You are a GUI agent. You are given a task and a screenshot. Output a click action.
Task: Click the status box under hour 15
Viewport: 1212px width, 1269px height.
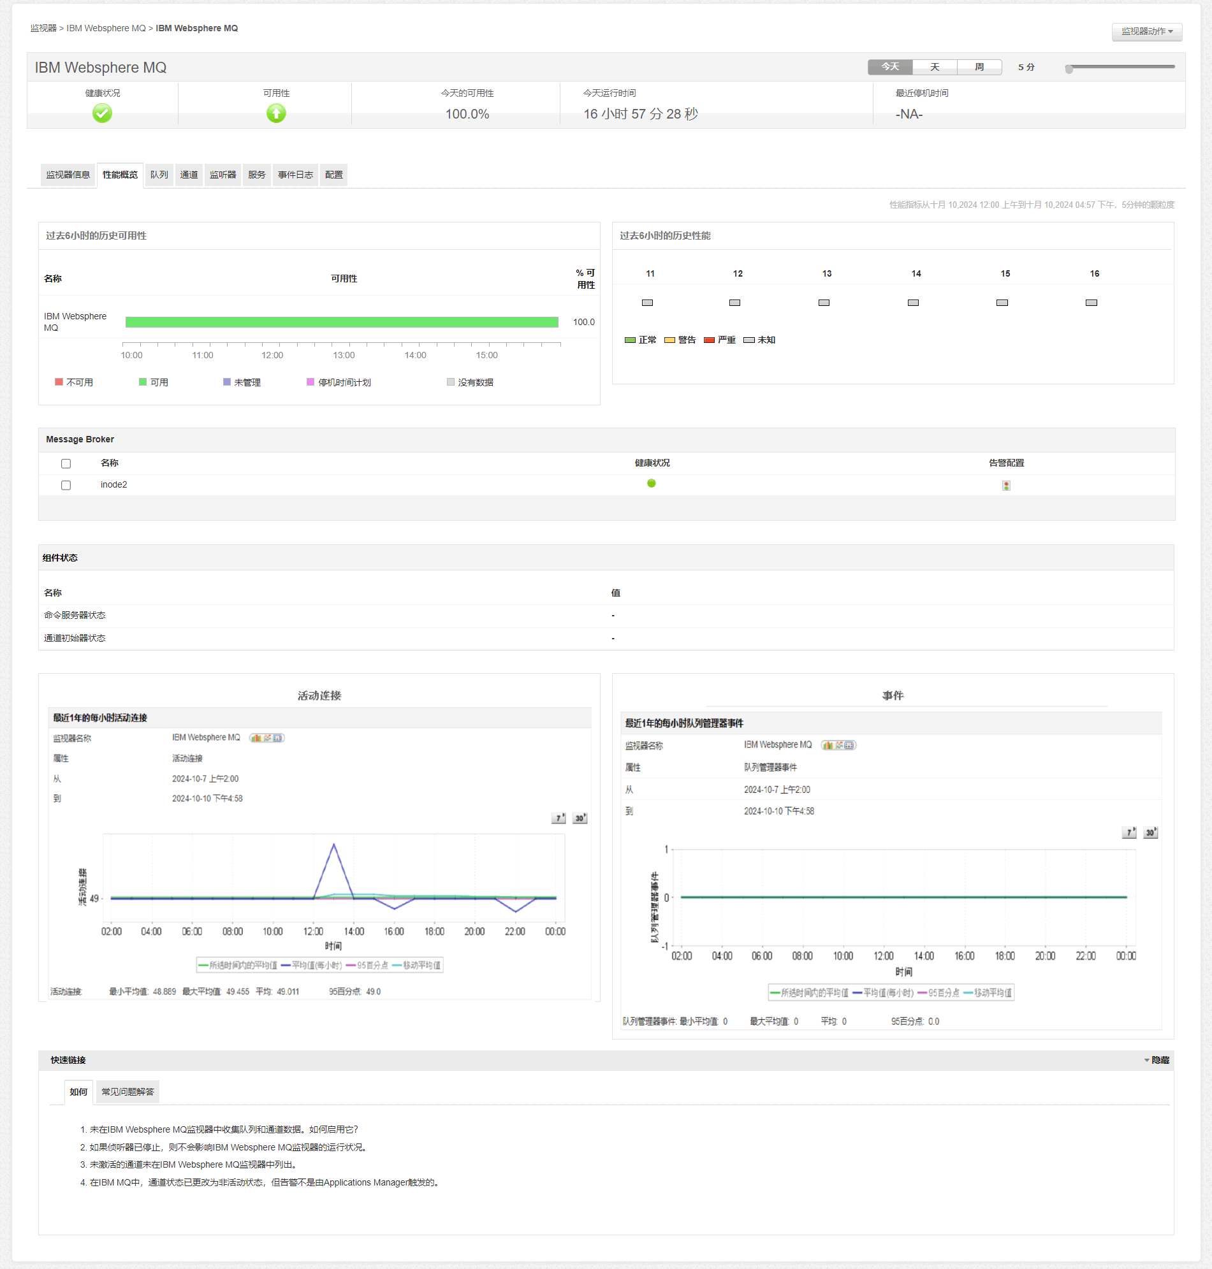[x=1002, y=303]
